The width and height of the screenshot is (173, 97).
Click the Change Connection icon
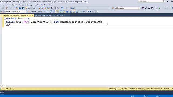1,12
